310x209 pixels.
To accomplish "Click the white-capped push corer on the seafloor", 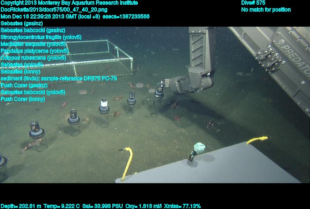I will 104,112.
